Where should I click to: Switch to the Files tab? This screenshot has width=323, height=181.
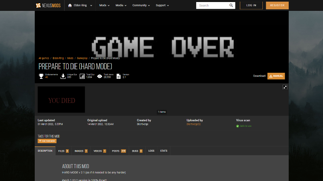tap(63, 151)
